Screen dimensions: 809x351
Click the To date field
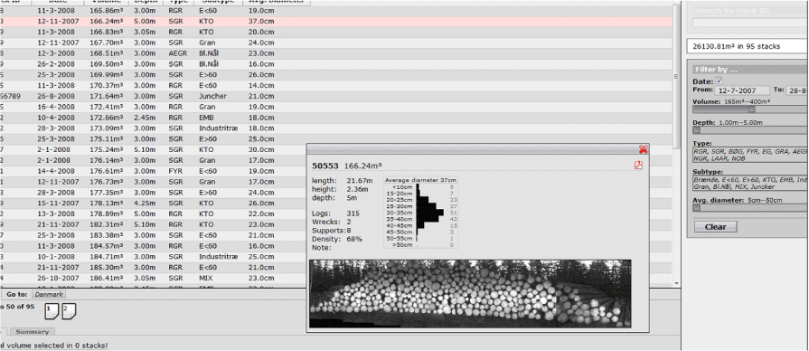coord(796,90)
